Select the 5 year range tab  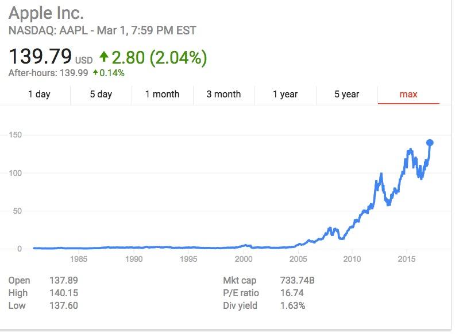346,95
